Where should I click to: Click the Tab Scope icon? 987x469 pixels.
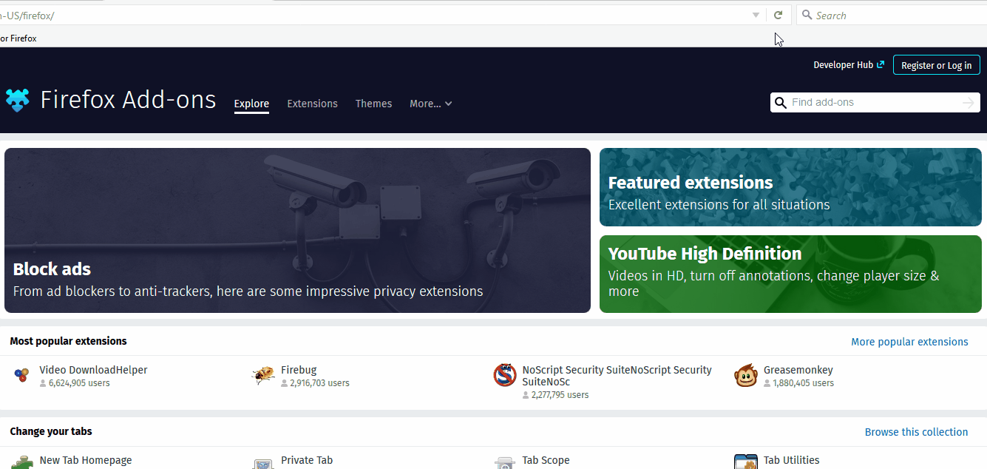coord(505,462)
